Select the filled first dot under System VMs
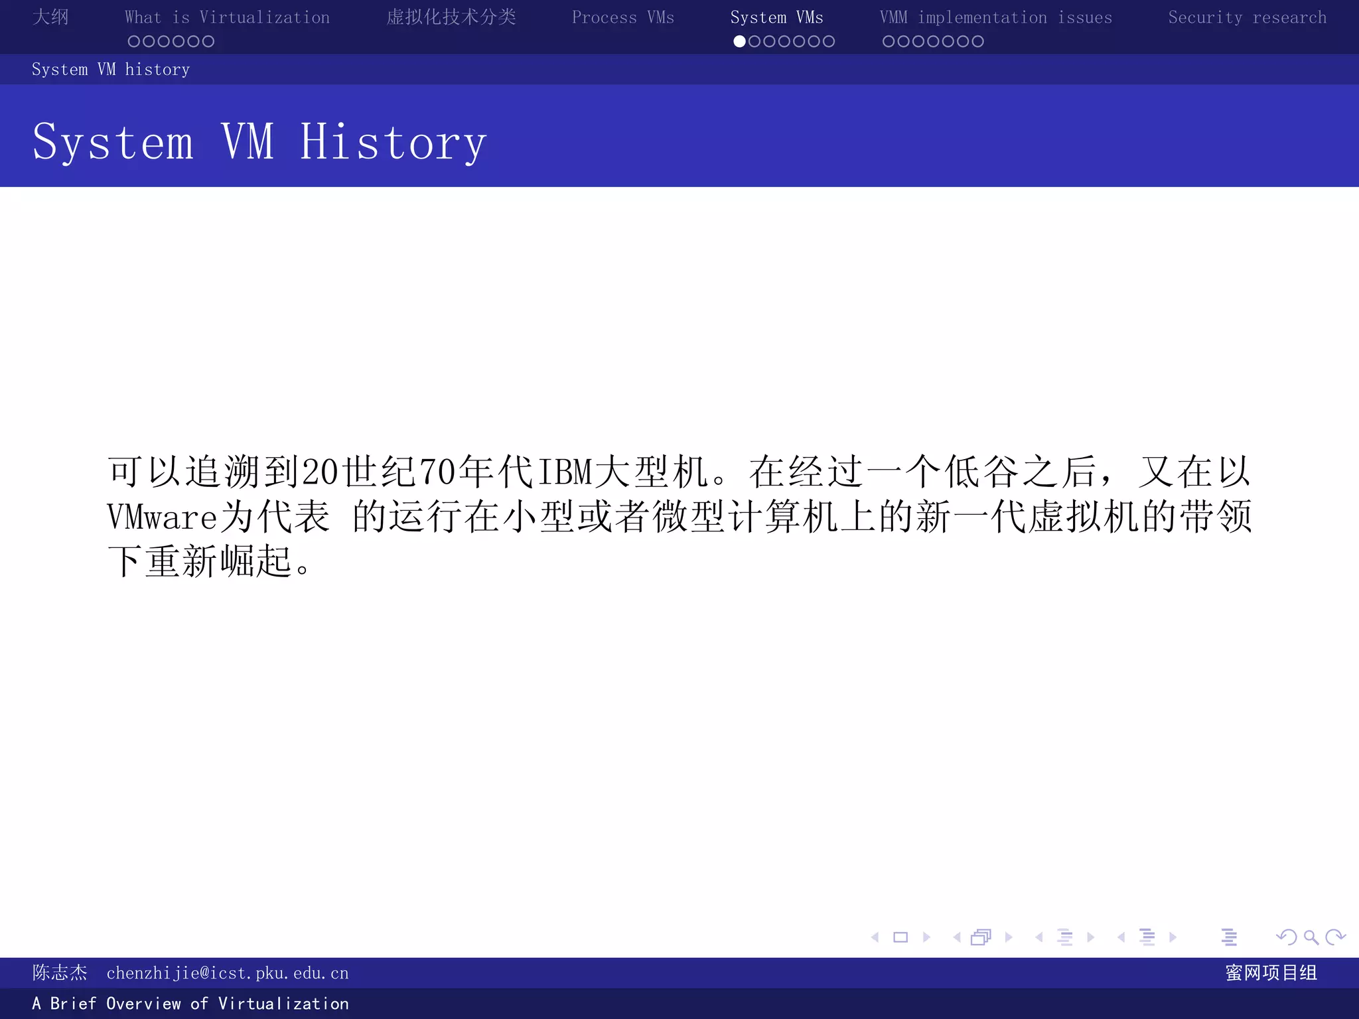The height and width of the screenshot is (1019, 1359). [739, 41]
